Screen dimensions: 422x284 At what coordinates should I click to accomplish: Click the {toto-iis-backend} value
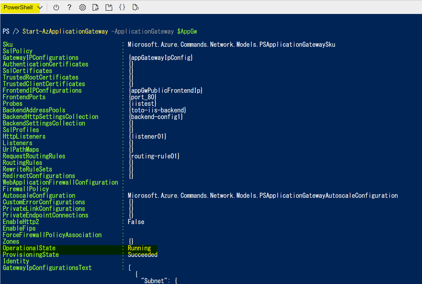(x=157, y=110)
